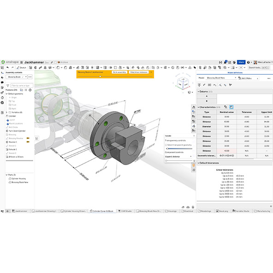Click the tolerance icon beside Characteristics header
273x273 pixels.
coord(226,107)
